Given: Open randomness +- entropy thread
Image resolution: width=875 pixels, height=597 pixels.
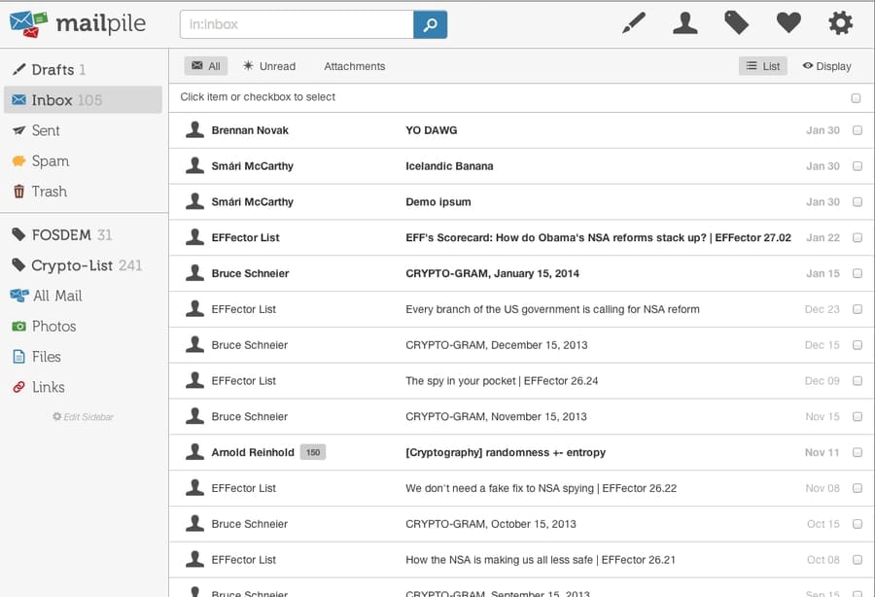Looking at the screenshot, I should tap(506, 452).
